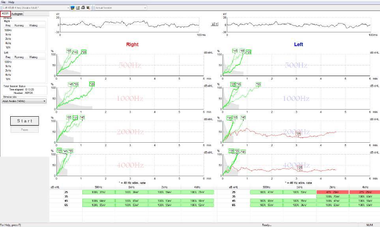Switch to the Audiogram tab
This screenshot has height=227, width=380.
click(x=17, y=14)
